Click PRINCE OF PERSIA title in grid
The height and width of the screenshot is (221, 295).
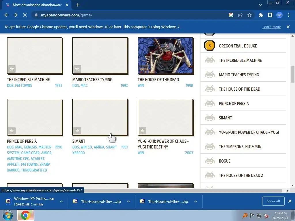tap(22, 141)
